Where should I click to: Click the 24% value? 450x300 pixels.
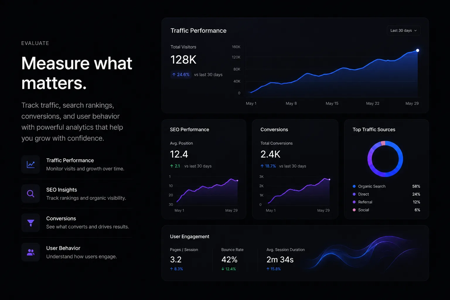[x=416, y=194]
